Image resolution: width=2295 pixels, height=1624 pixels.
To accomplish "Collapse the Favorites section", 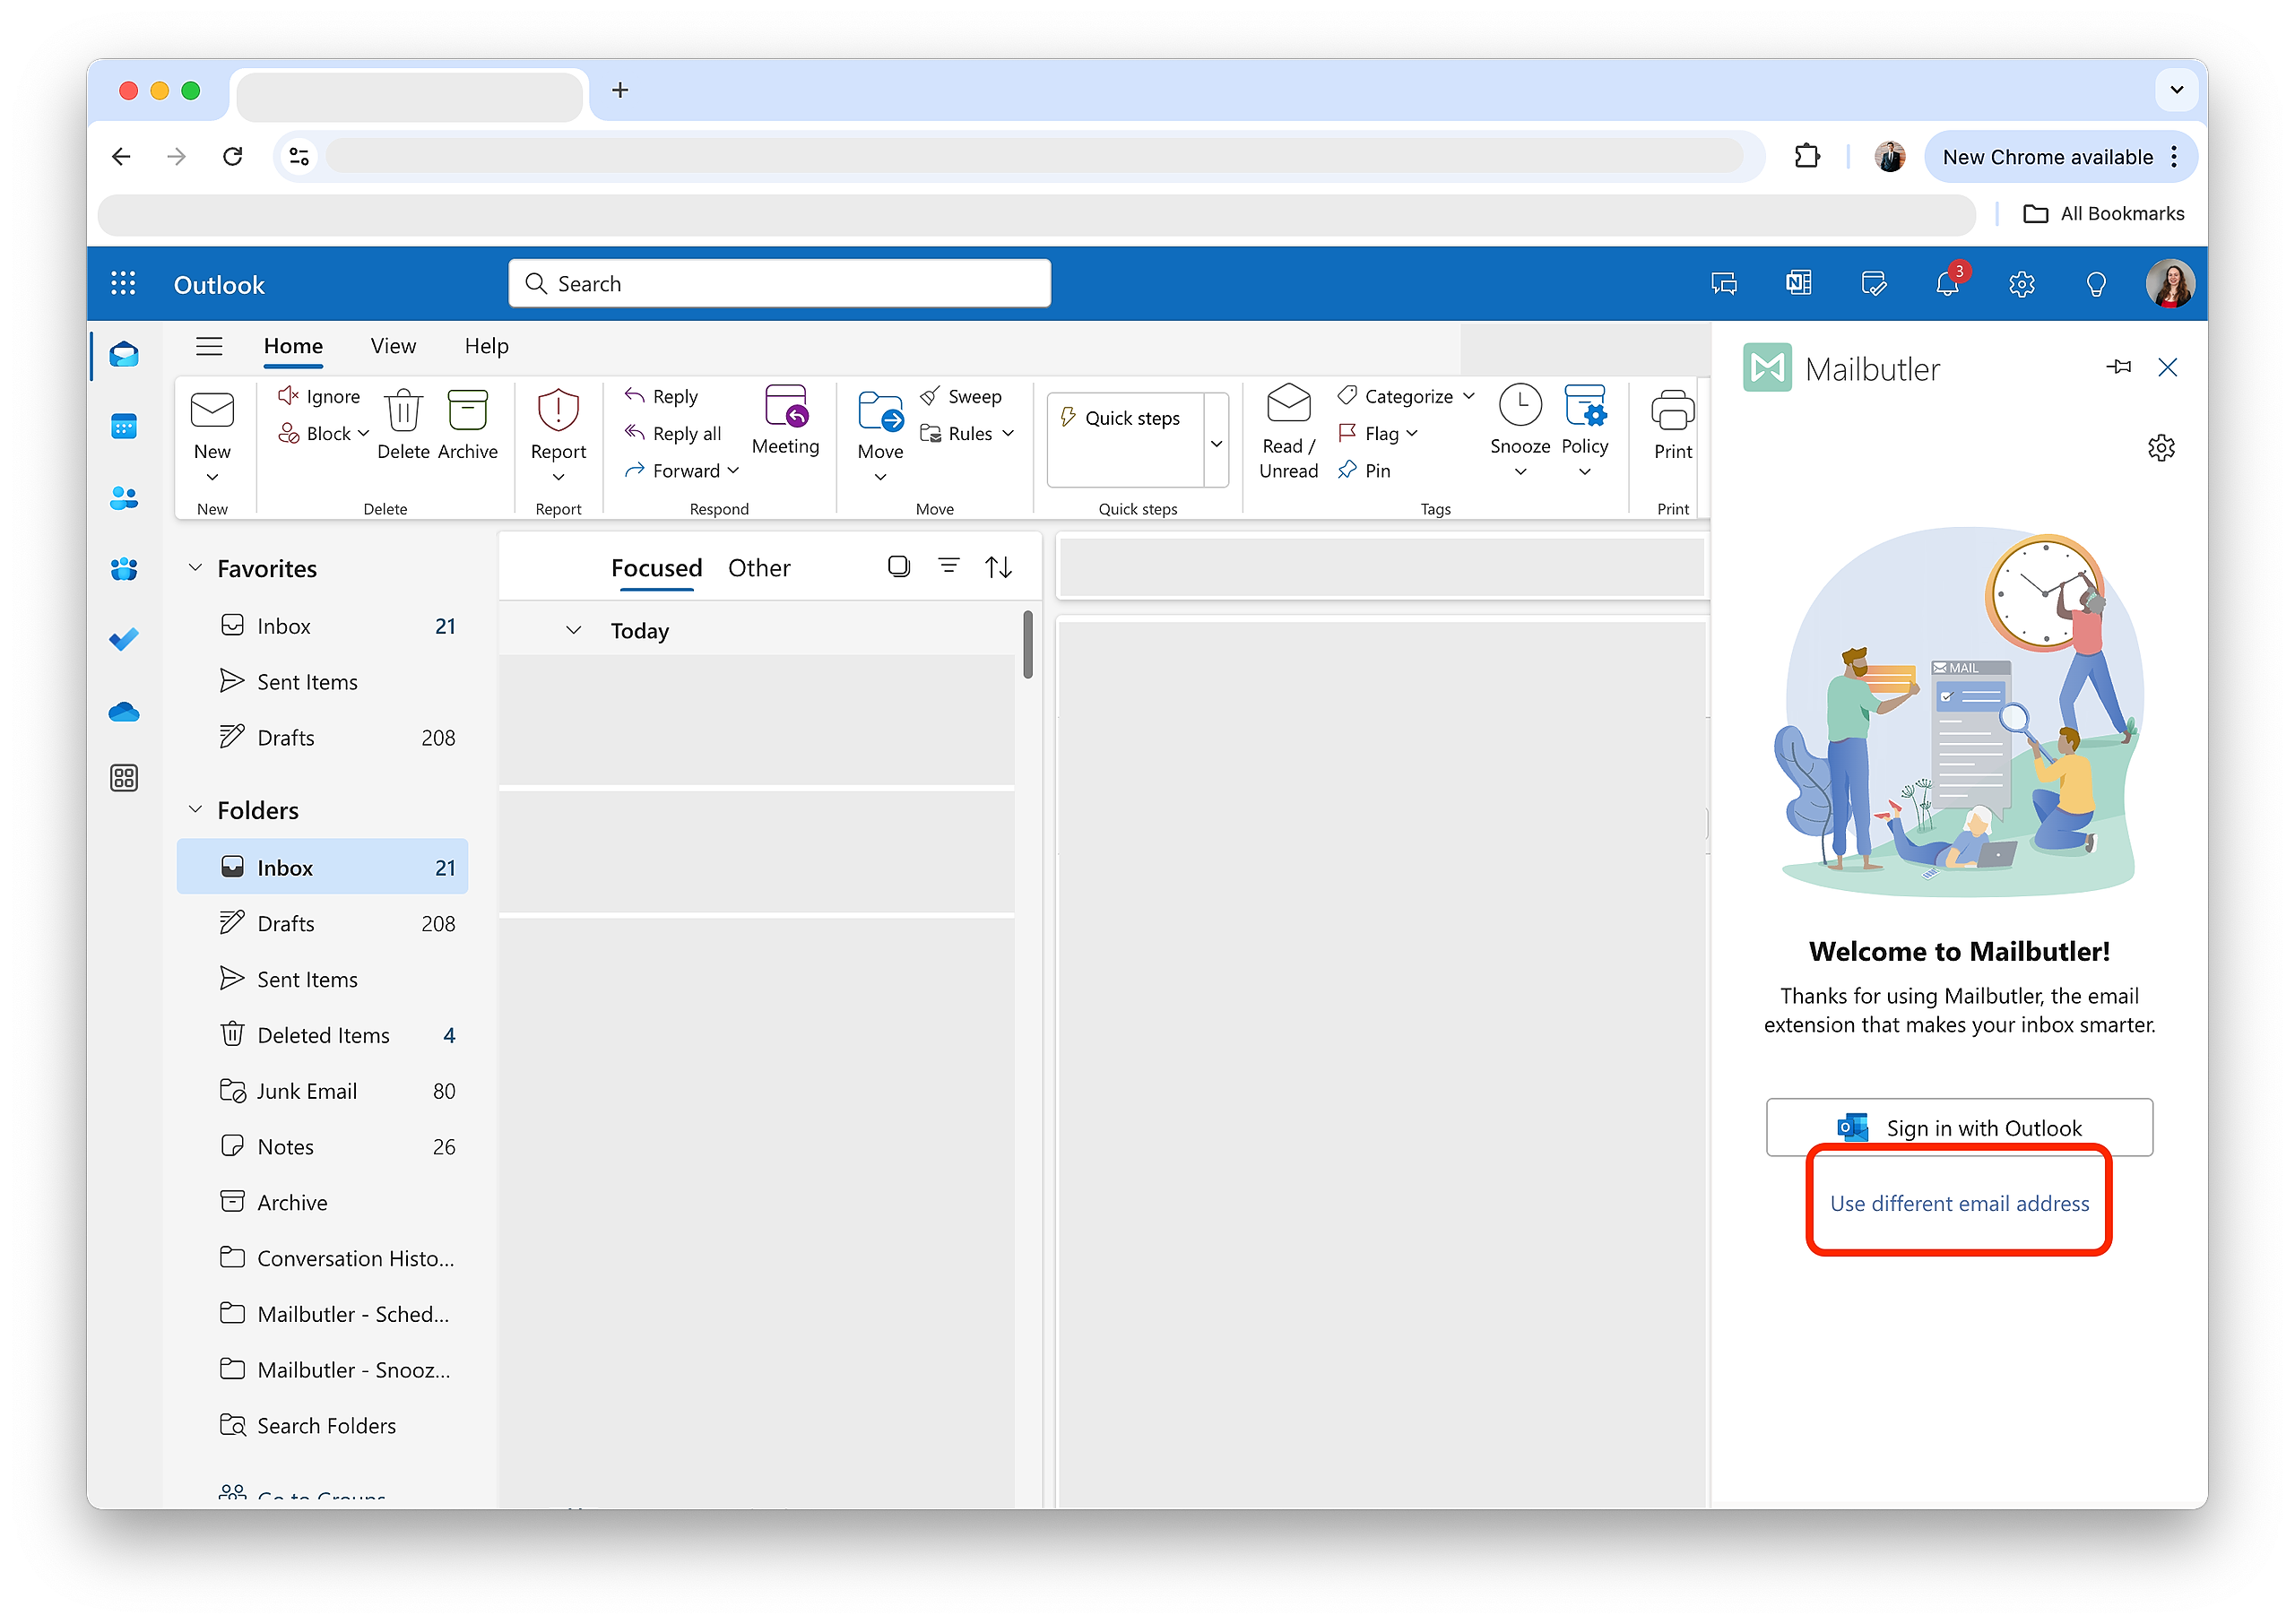I will pos(195,567).
